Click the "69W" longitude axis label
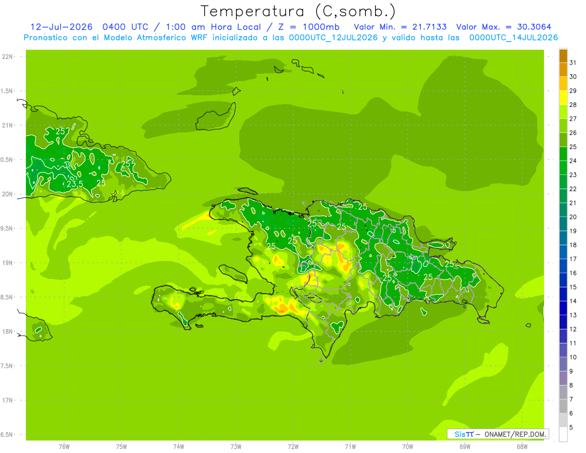586x453 pixels. click(465, 447)
